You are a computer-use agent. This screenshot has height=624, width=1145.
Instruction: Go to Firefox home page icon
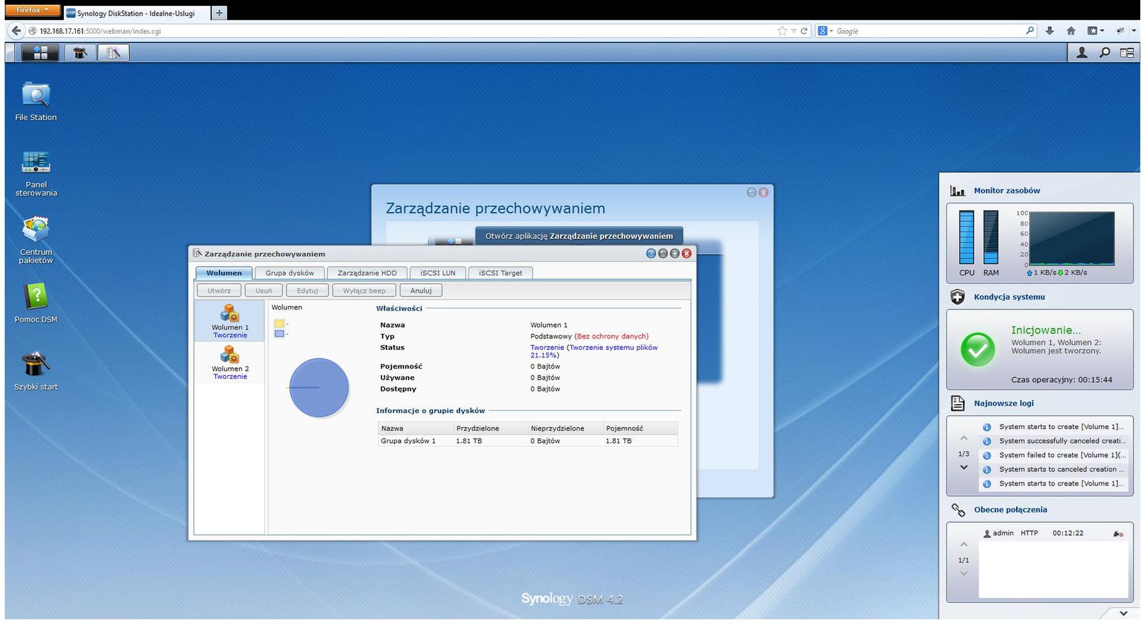[1071, 31]
